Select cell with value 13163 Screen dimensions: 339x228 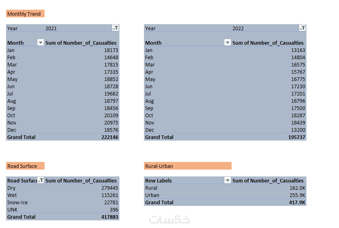pyautogui.click(x=298, y=50)
